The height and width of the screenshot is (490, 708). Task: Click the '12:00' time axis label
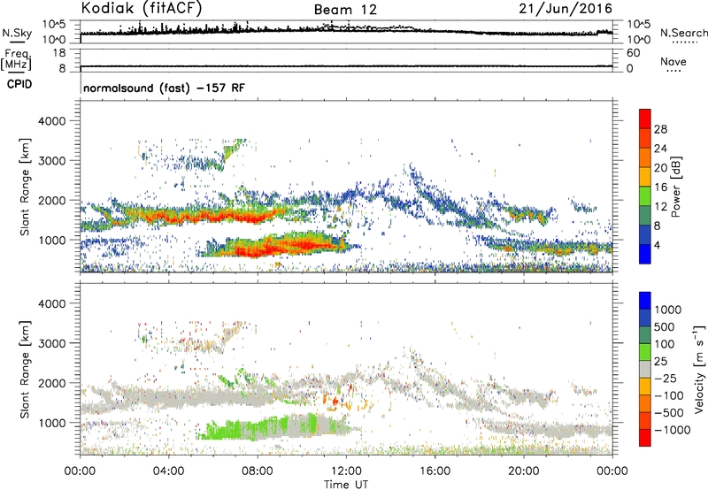(x=346, y=471)
